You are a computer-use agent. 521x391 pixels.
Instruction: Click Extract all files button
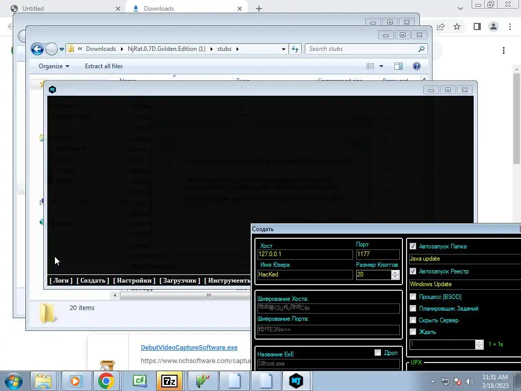[x=104, y=66]
